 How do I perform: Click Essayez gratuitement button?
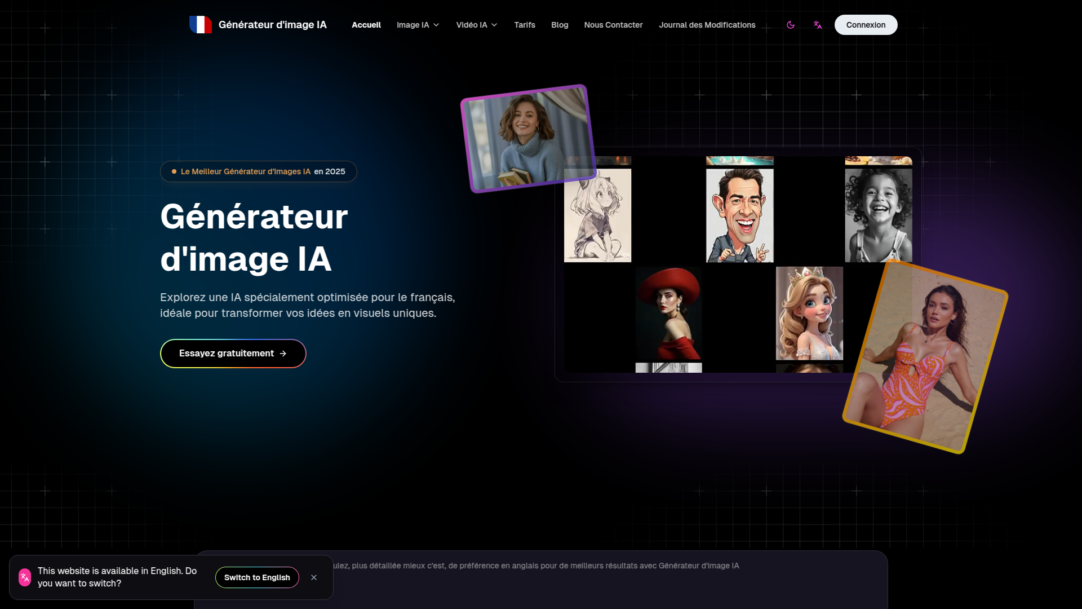click(233, 354)
